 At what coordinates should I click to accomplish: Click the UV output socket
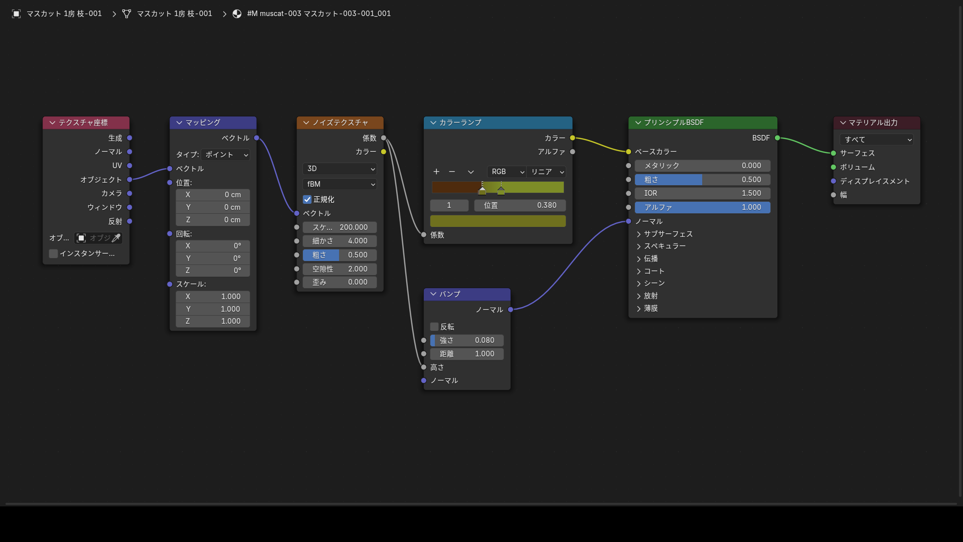pos(129,166)
